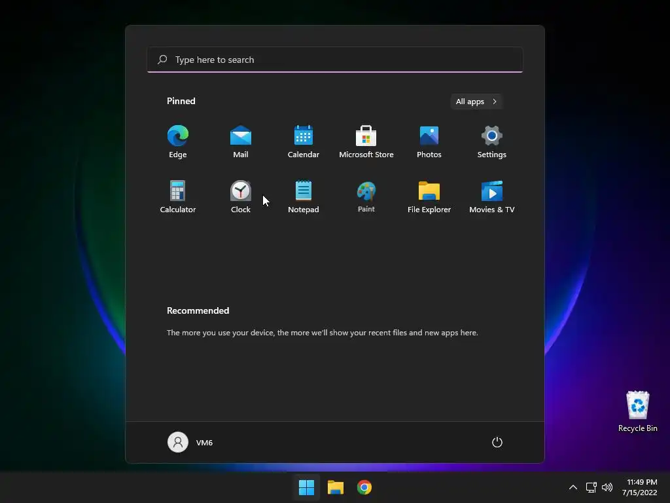Screen dimensions: 670x503
Task: Click the magnifier icon in search box
Action: [x=162, y=60]
